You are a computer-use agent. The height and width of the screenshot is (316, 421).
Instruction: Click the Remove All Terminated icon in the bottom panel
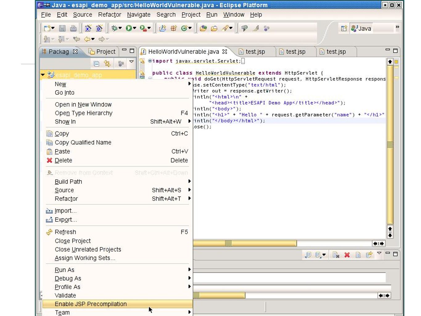[336, 255]
